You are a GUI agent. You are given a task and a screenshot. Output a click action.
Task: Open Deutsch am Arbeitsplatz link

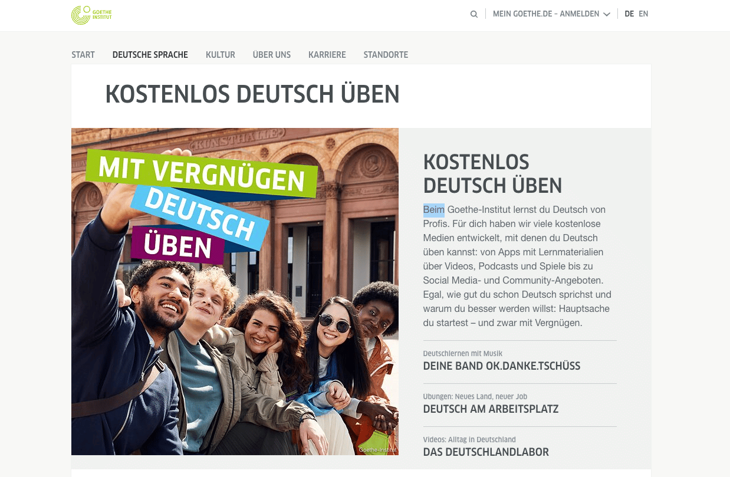tap(491, 409)
